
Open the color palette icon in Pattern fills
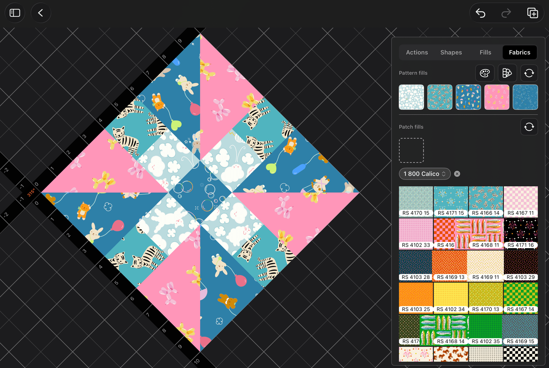485,73
